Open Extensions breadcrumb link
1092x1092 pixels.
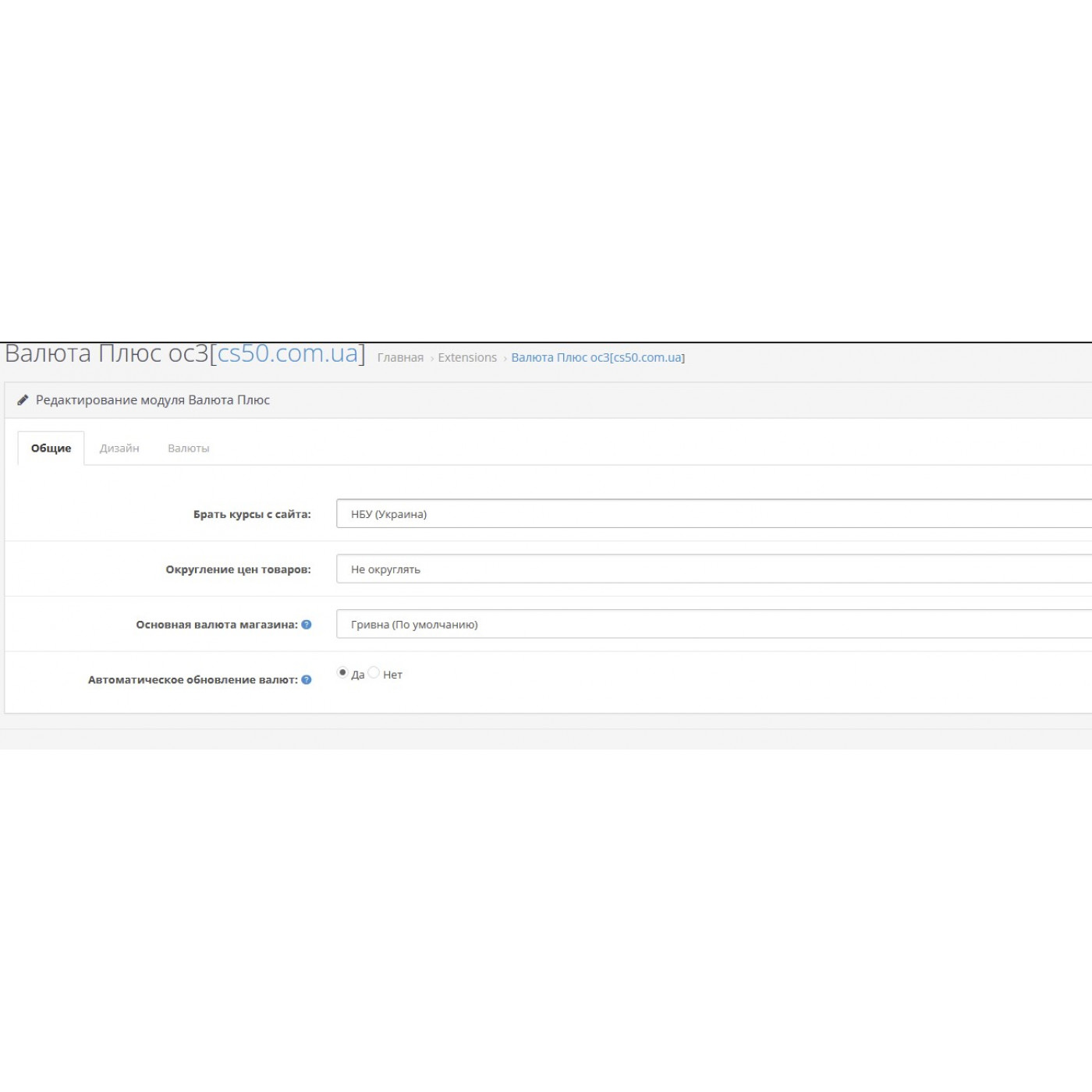pos(467,358)
